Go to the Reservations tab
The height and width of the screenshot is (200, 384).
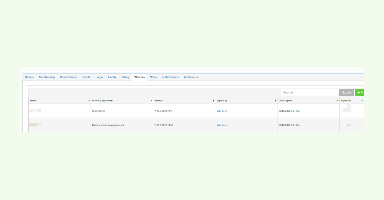point(68,77)
